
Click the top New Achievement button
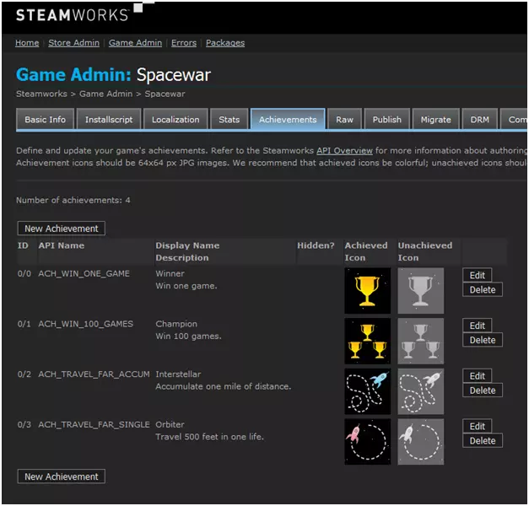[x=62, y=229]
